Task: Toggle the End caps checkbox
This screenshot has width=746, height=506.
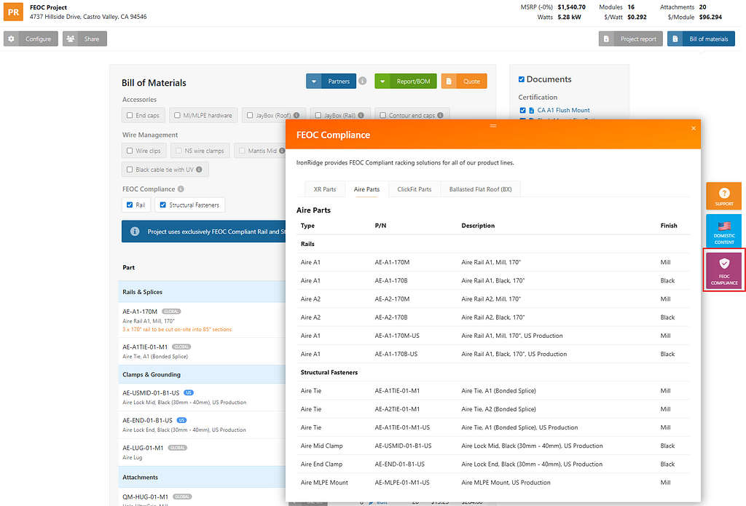Action: [129, 115]
